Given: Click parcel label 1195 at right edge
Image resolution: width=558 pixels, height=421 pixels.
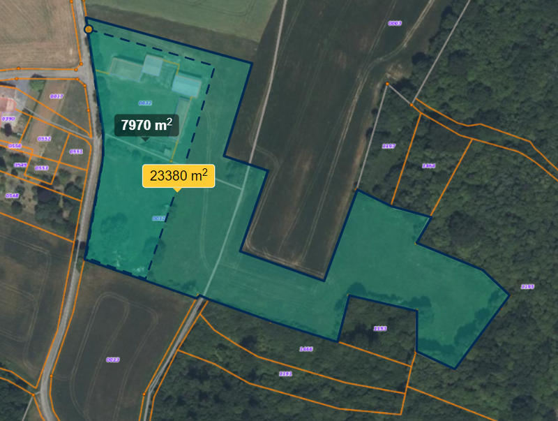Looking at the screenshot, I should point(527,287).
